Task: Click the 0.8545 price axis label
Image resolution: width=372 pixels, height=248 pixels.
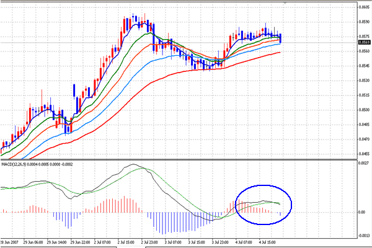Action: 364,66
